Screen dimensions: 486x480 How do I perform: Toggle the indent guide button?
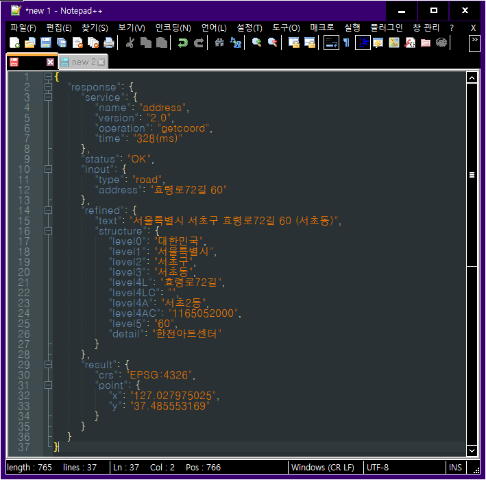[x=363, y=43]
